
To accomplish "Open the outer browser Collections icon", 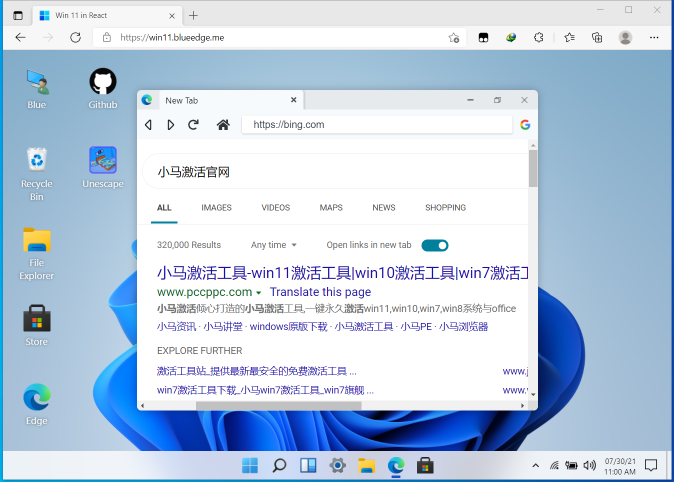I will click(x=597, y=37).
